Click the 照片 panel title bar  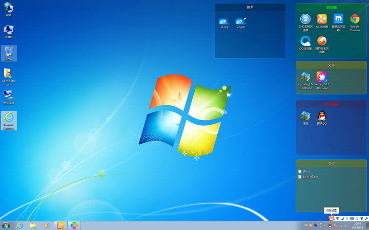click(x=250, y=7)
